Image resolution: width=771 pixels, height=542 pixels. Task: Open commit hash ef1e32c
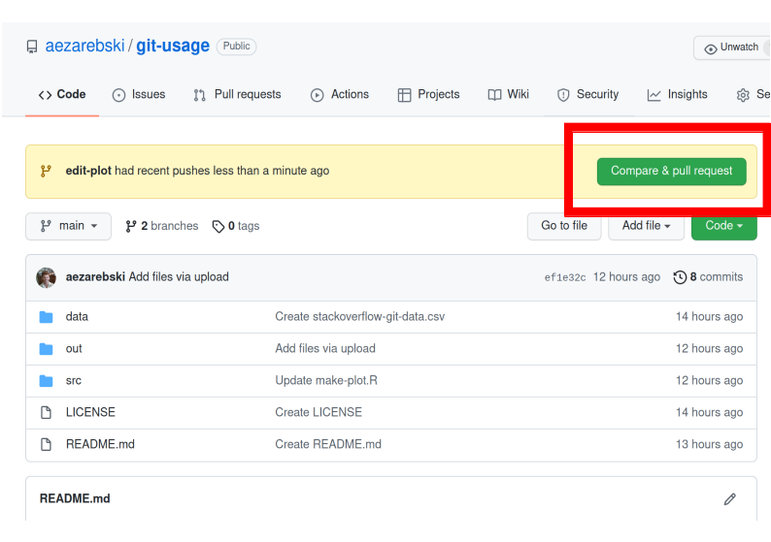coord(565,278)
